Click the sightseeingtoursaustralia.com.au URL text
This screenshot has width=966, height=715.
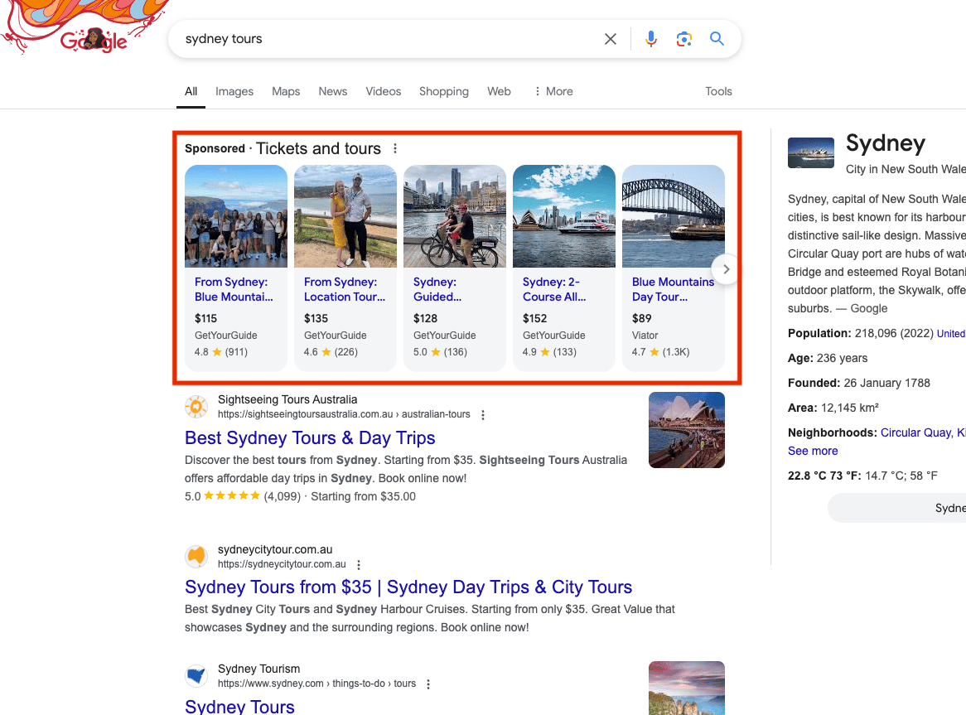344,414
